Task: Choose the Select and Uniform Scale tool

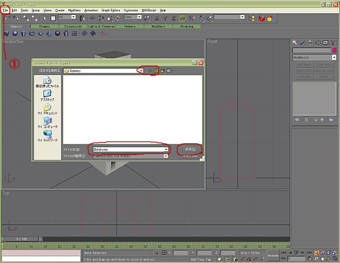Action: (109, 19)
